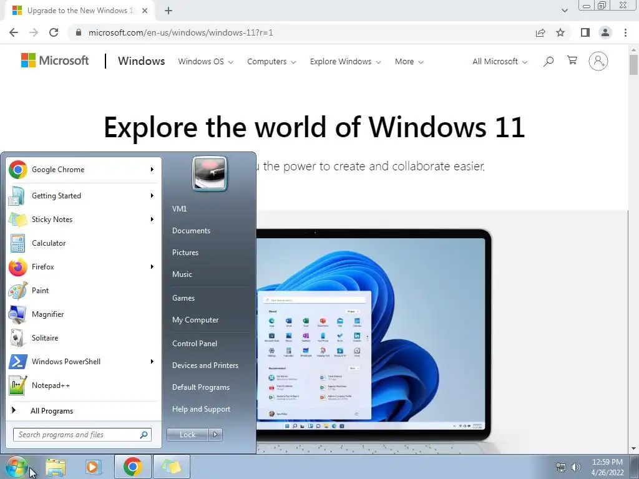This screenshot has height=479, width=639.
Task: Open Documents from Start menu
Action: click(191, 231)
